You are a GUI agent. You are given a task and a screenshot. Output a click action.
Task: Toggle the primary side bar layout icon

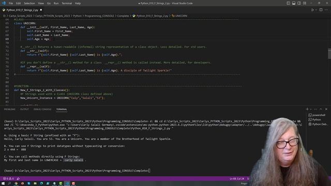pyautogui.click(x=288, y=3)
